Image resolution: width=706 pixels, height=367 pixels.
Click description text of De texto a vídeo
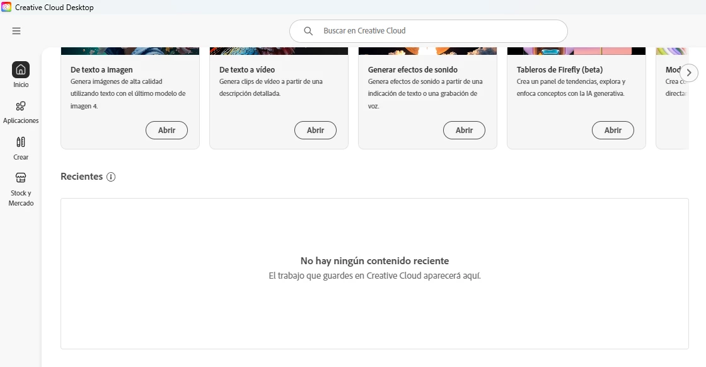click(270, 88)
